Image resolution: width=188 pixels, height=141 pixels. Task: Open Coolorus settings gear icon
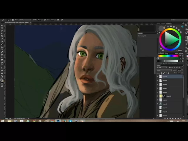(x=182, y=27)
